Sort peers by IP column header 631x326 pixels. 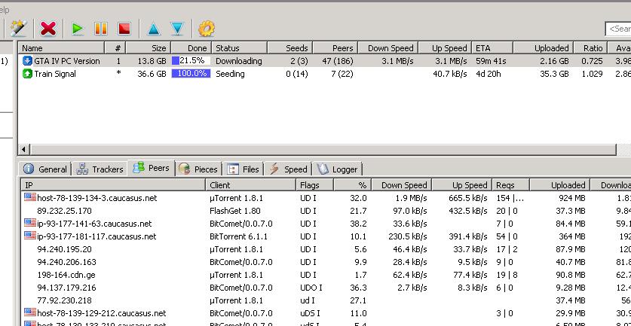(114, 185)
